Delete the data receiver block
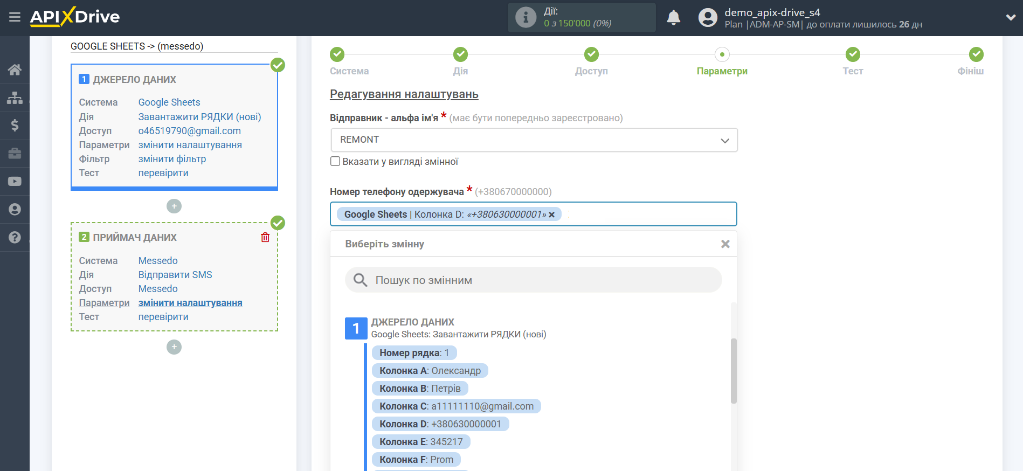 [x=265, y=237]
